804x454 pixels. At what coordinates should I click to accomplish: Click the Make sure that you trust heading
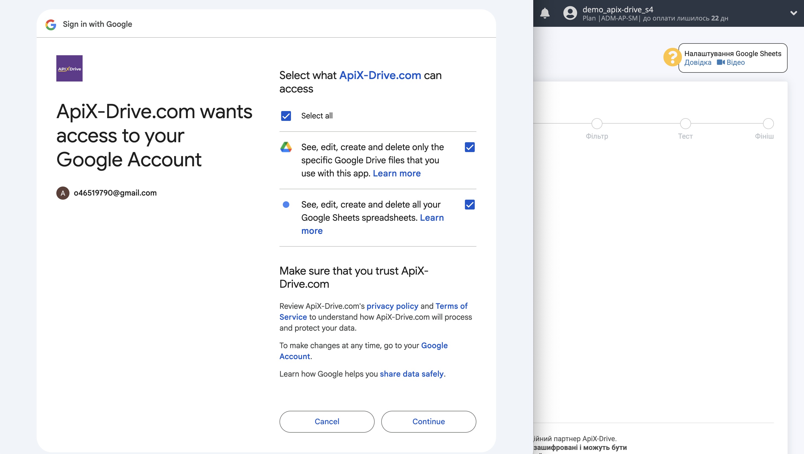(x=354, y=277)
